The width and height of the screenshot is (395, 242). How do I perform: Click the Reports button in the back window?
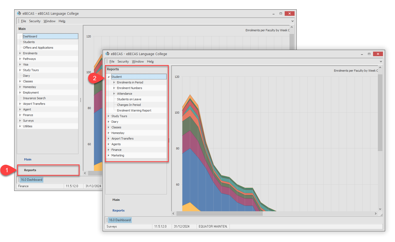(x=30, y=170)
